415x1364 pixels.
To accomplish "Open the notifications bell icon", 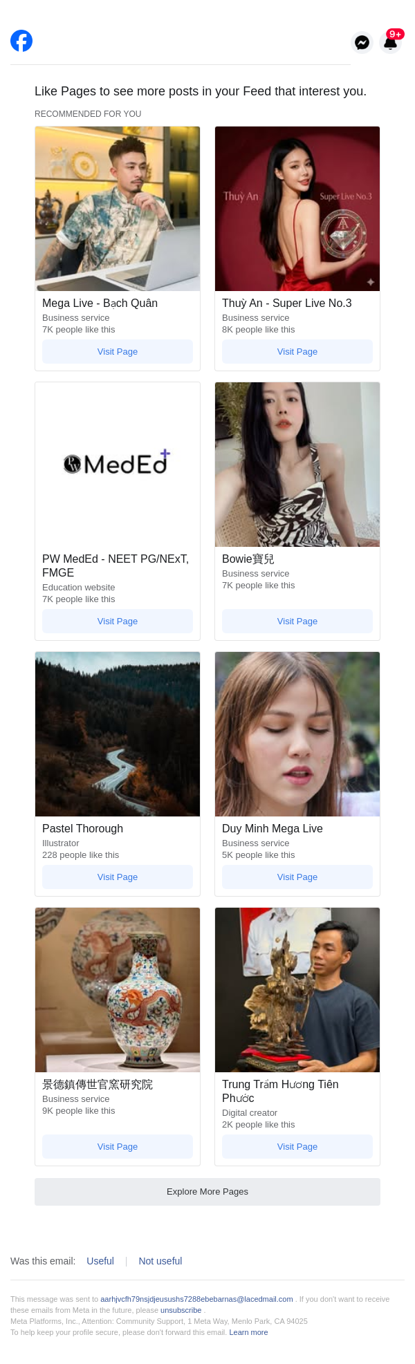I will tap(390, 43).
